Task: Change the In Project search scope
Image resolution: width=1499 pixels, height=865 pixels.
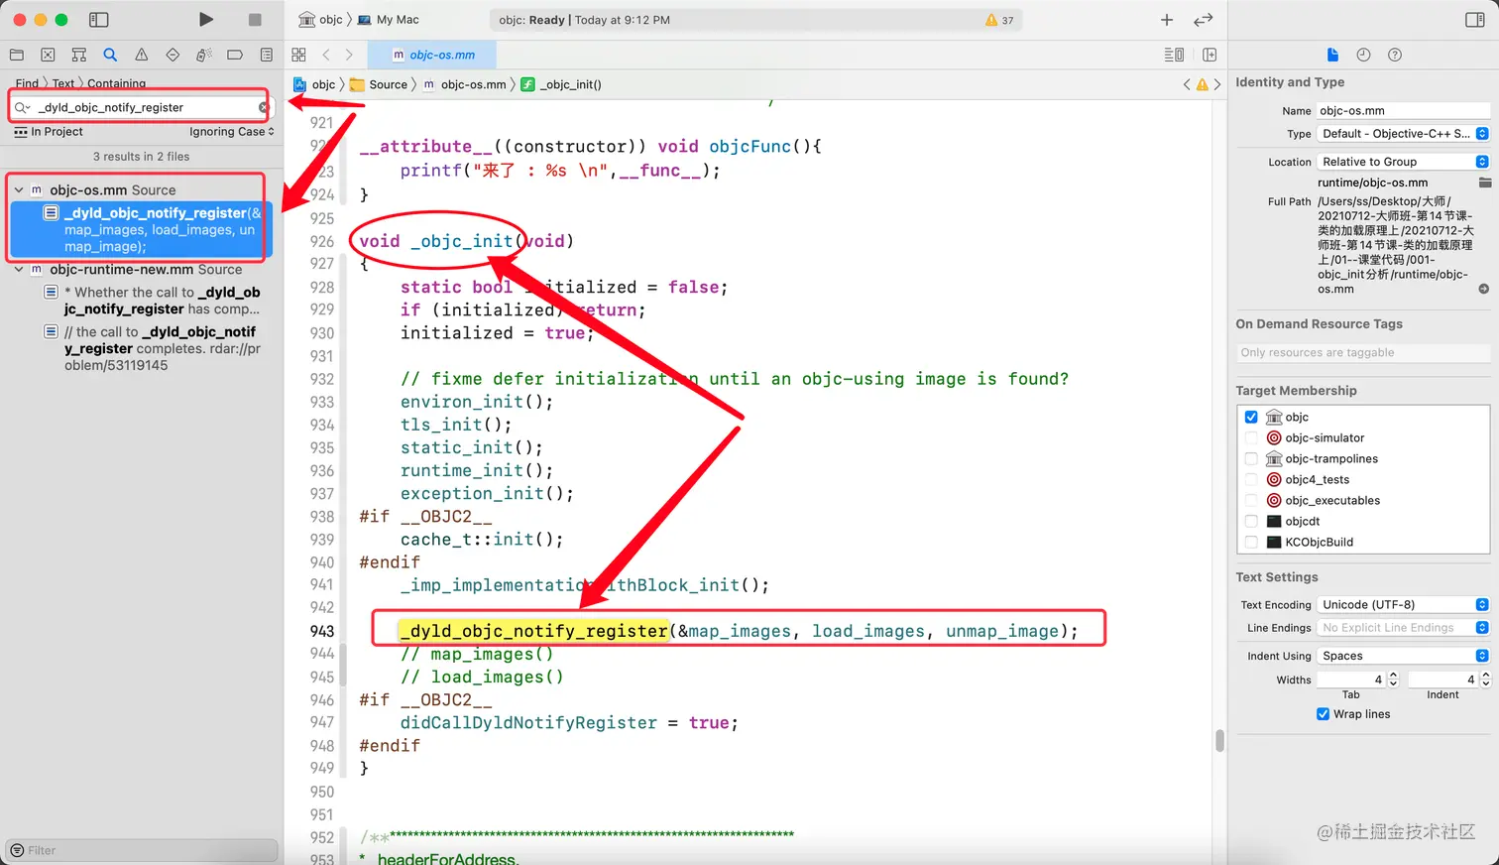Action: 49,132
